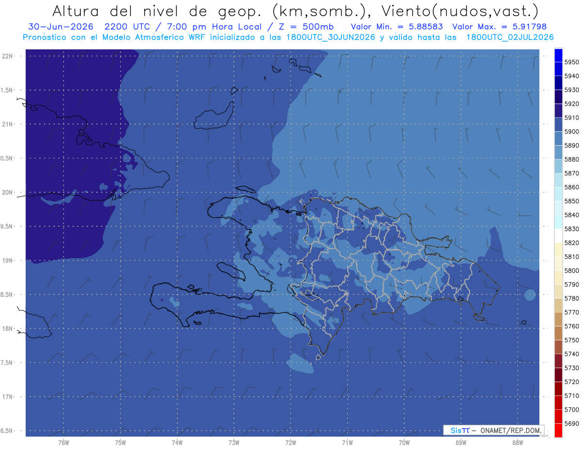Click the 71W longitude label
The image size is (581, 449).
click(347, 442)
